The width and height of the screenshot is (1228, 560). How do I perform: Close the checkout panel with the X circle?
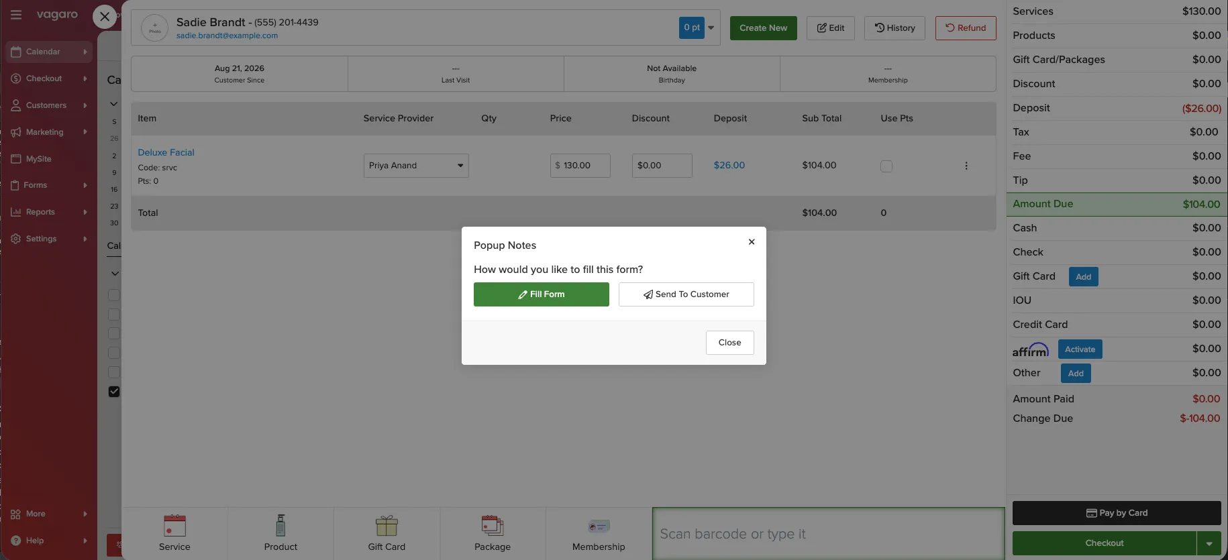point(105,17)
